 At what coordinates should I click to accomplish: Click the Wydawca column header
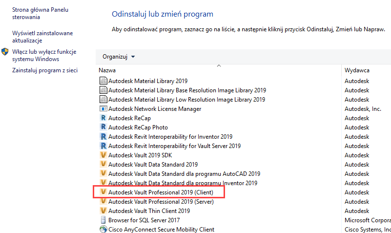[357, 70]
